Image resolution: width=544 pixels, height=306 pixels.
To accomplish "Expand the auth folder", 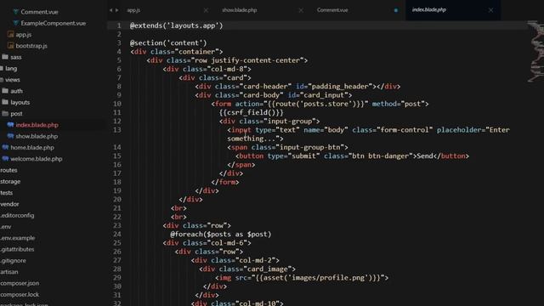I will tap(16, 91).
